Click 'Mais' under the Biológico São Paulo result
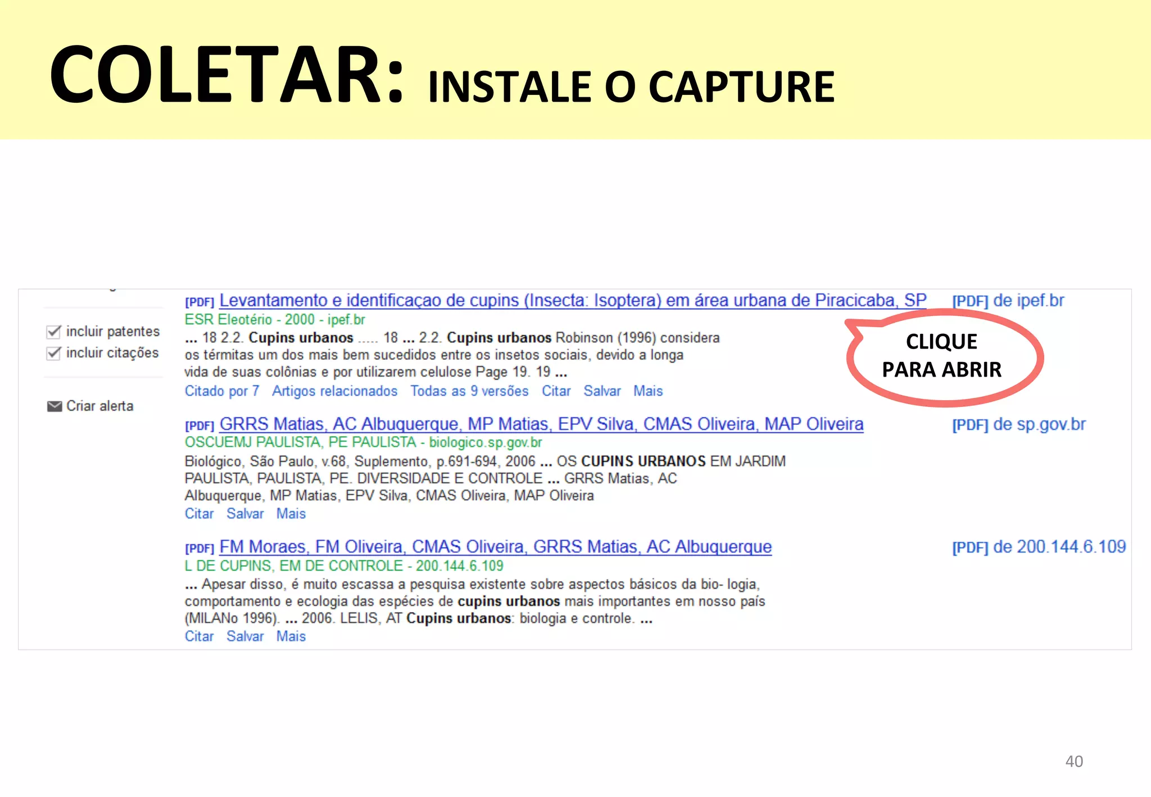 pos(291,514)
